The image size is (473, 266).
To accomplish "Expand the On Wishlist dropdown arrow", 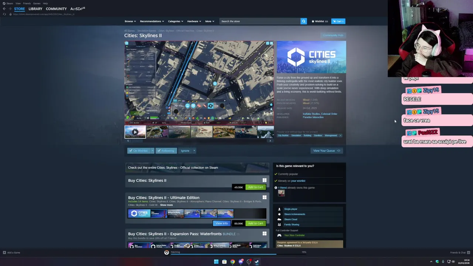I will click(152, 151).
